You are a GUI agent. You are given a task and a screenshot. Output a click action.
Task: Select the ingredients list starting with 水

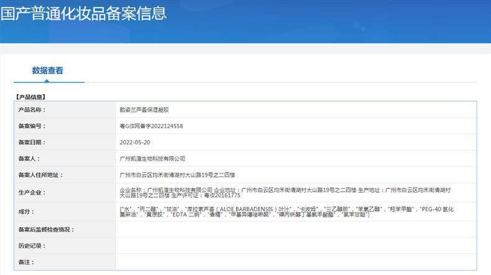(x=287, y=212)
